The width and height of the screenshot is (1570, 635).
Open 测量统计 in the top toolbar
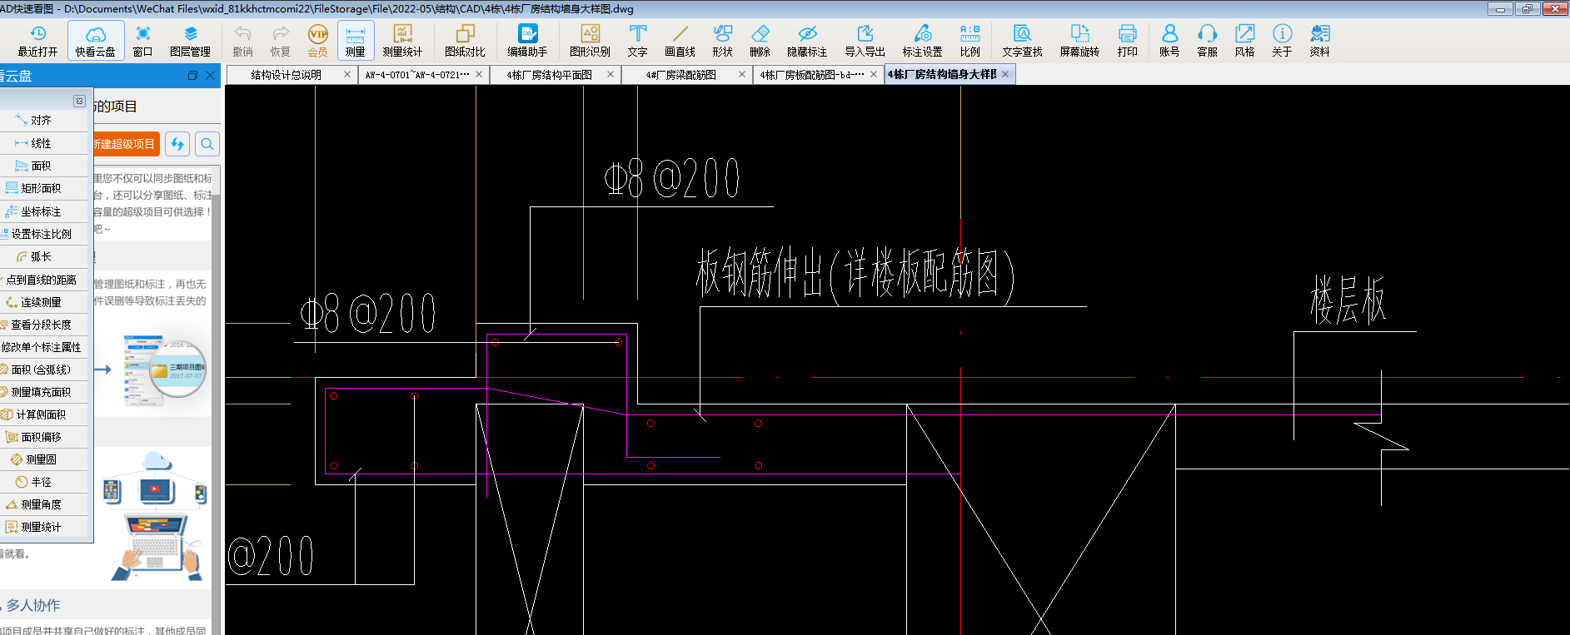[402, 41]
